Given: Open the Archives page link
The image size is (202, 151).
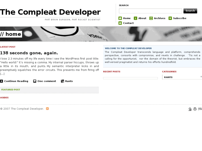Looking at the screenshot, I should click(159, 18).
